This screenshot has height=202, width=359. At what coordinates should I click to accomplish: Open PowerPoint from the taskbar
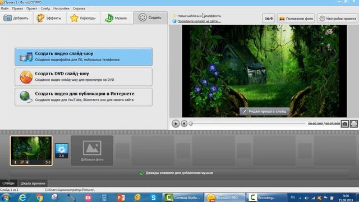pos(121,198)
